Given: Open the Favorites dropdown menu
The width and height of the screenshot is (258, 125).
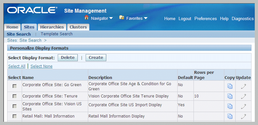Looking at the screenshot, I should pos(146,18).
